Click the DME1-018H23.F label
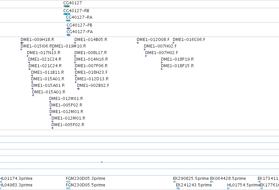The image size is (279, 190). (x=91, y=72)
